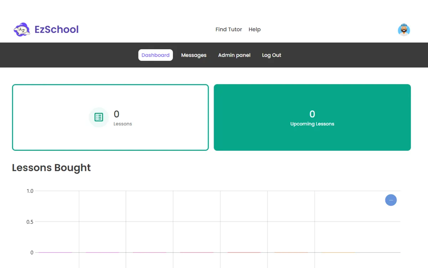The height and width of the screenshot is (268, 428).
Task: Open the Help link
Action: tap(255, 29)
